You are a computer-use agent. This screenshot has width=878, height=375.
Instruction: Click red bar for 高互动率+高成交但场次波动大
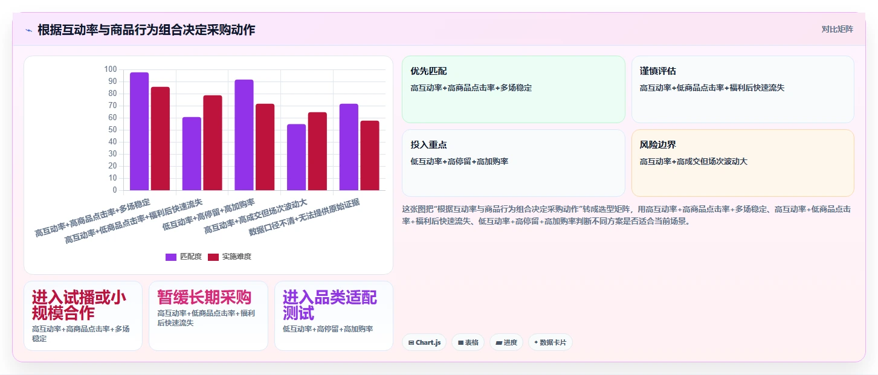pyautogui.click(x=317, y=151)
